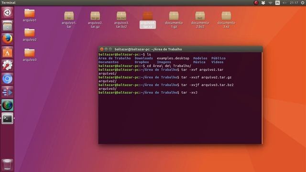Click 'Música' in ls output

199,62
